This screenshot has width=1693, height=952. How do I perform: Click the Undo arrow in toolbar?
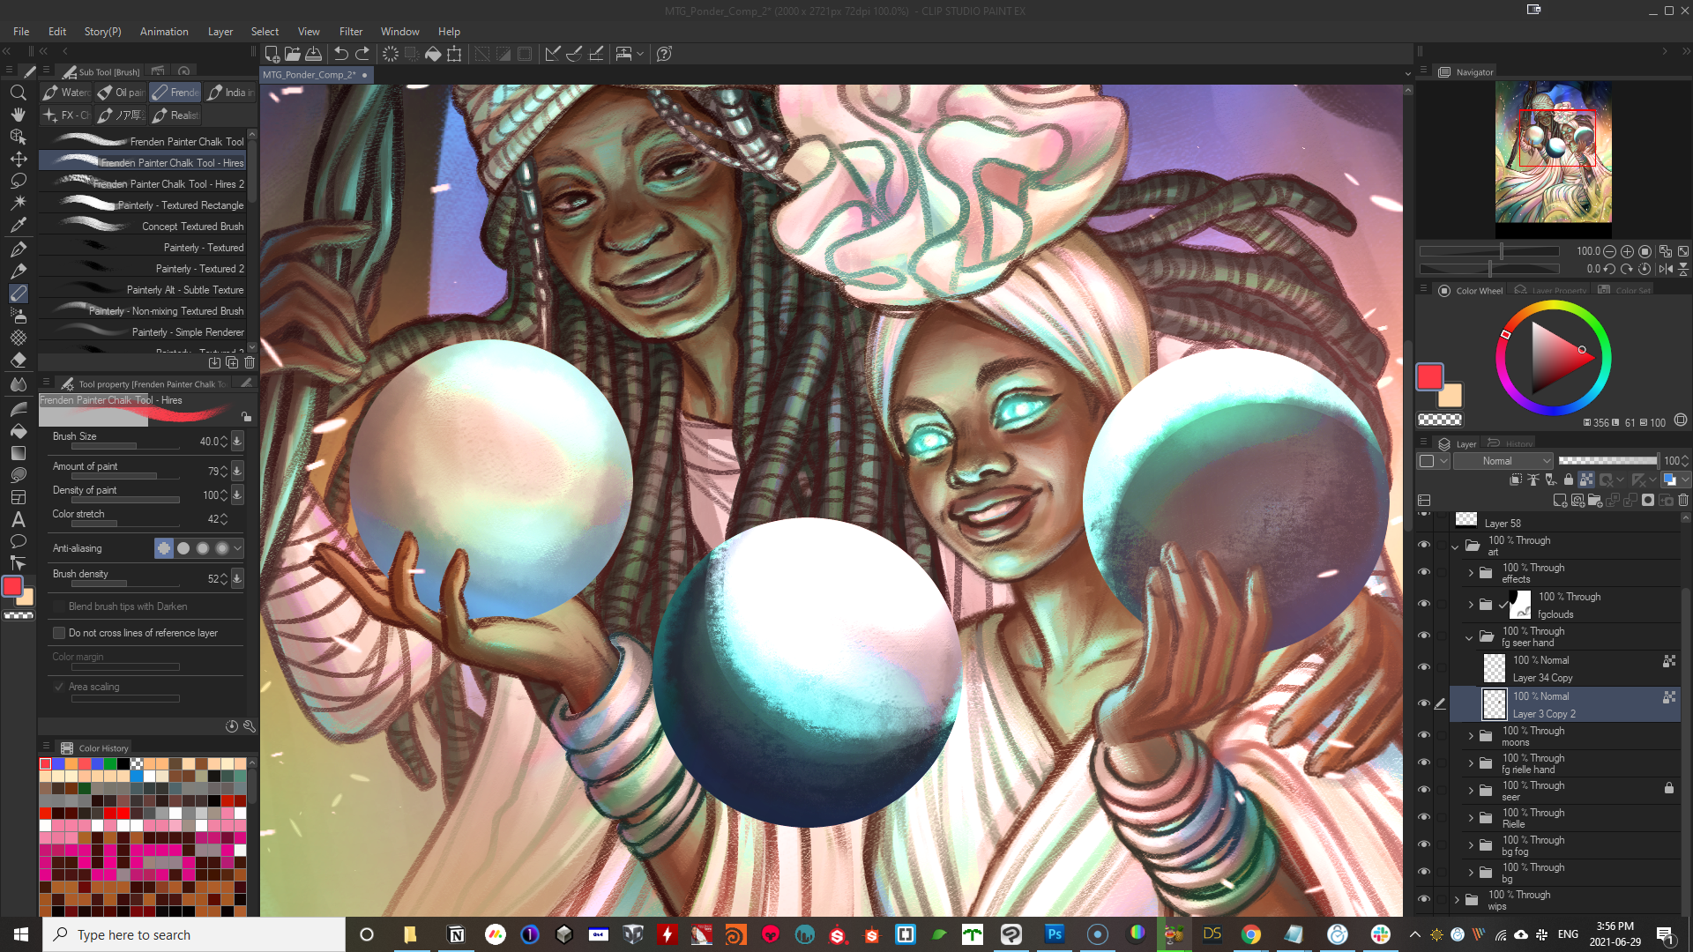click(341, 54)
